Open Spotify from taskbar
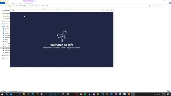 85,94
